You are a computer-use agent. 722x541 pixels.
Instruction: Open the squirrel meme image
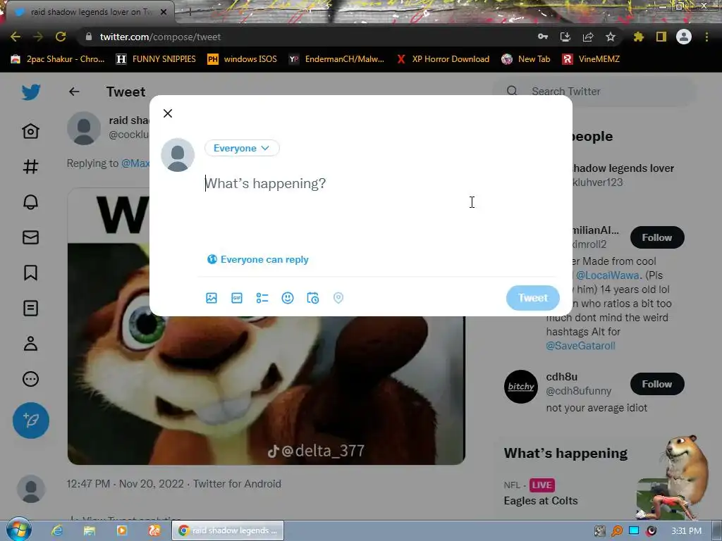(x=266, y=325)
